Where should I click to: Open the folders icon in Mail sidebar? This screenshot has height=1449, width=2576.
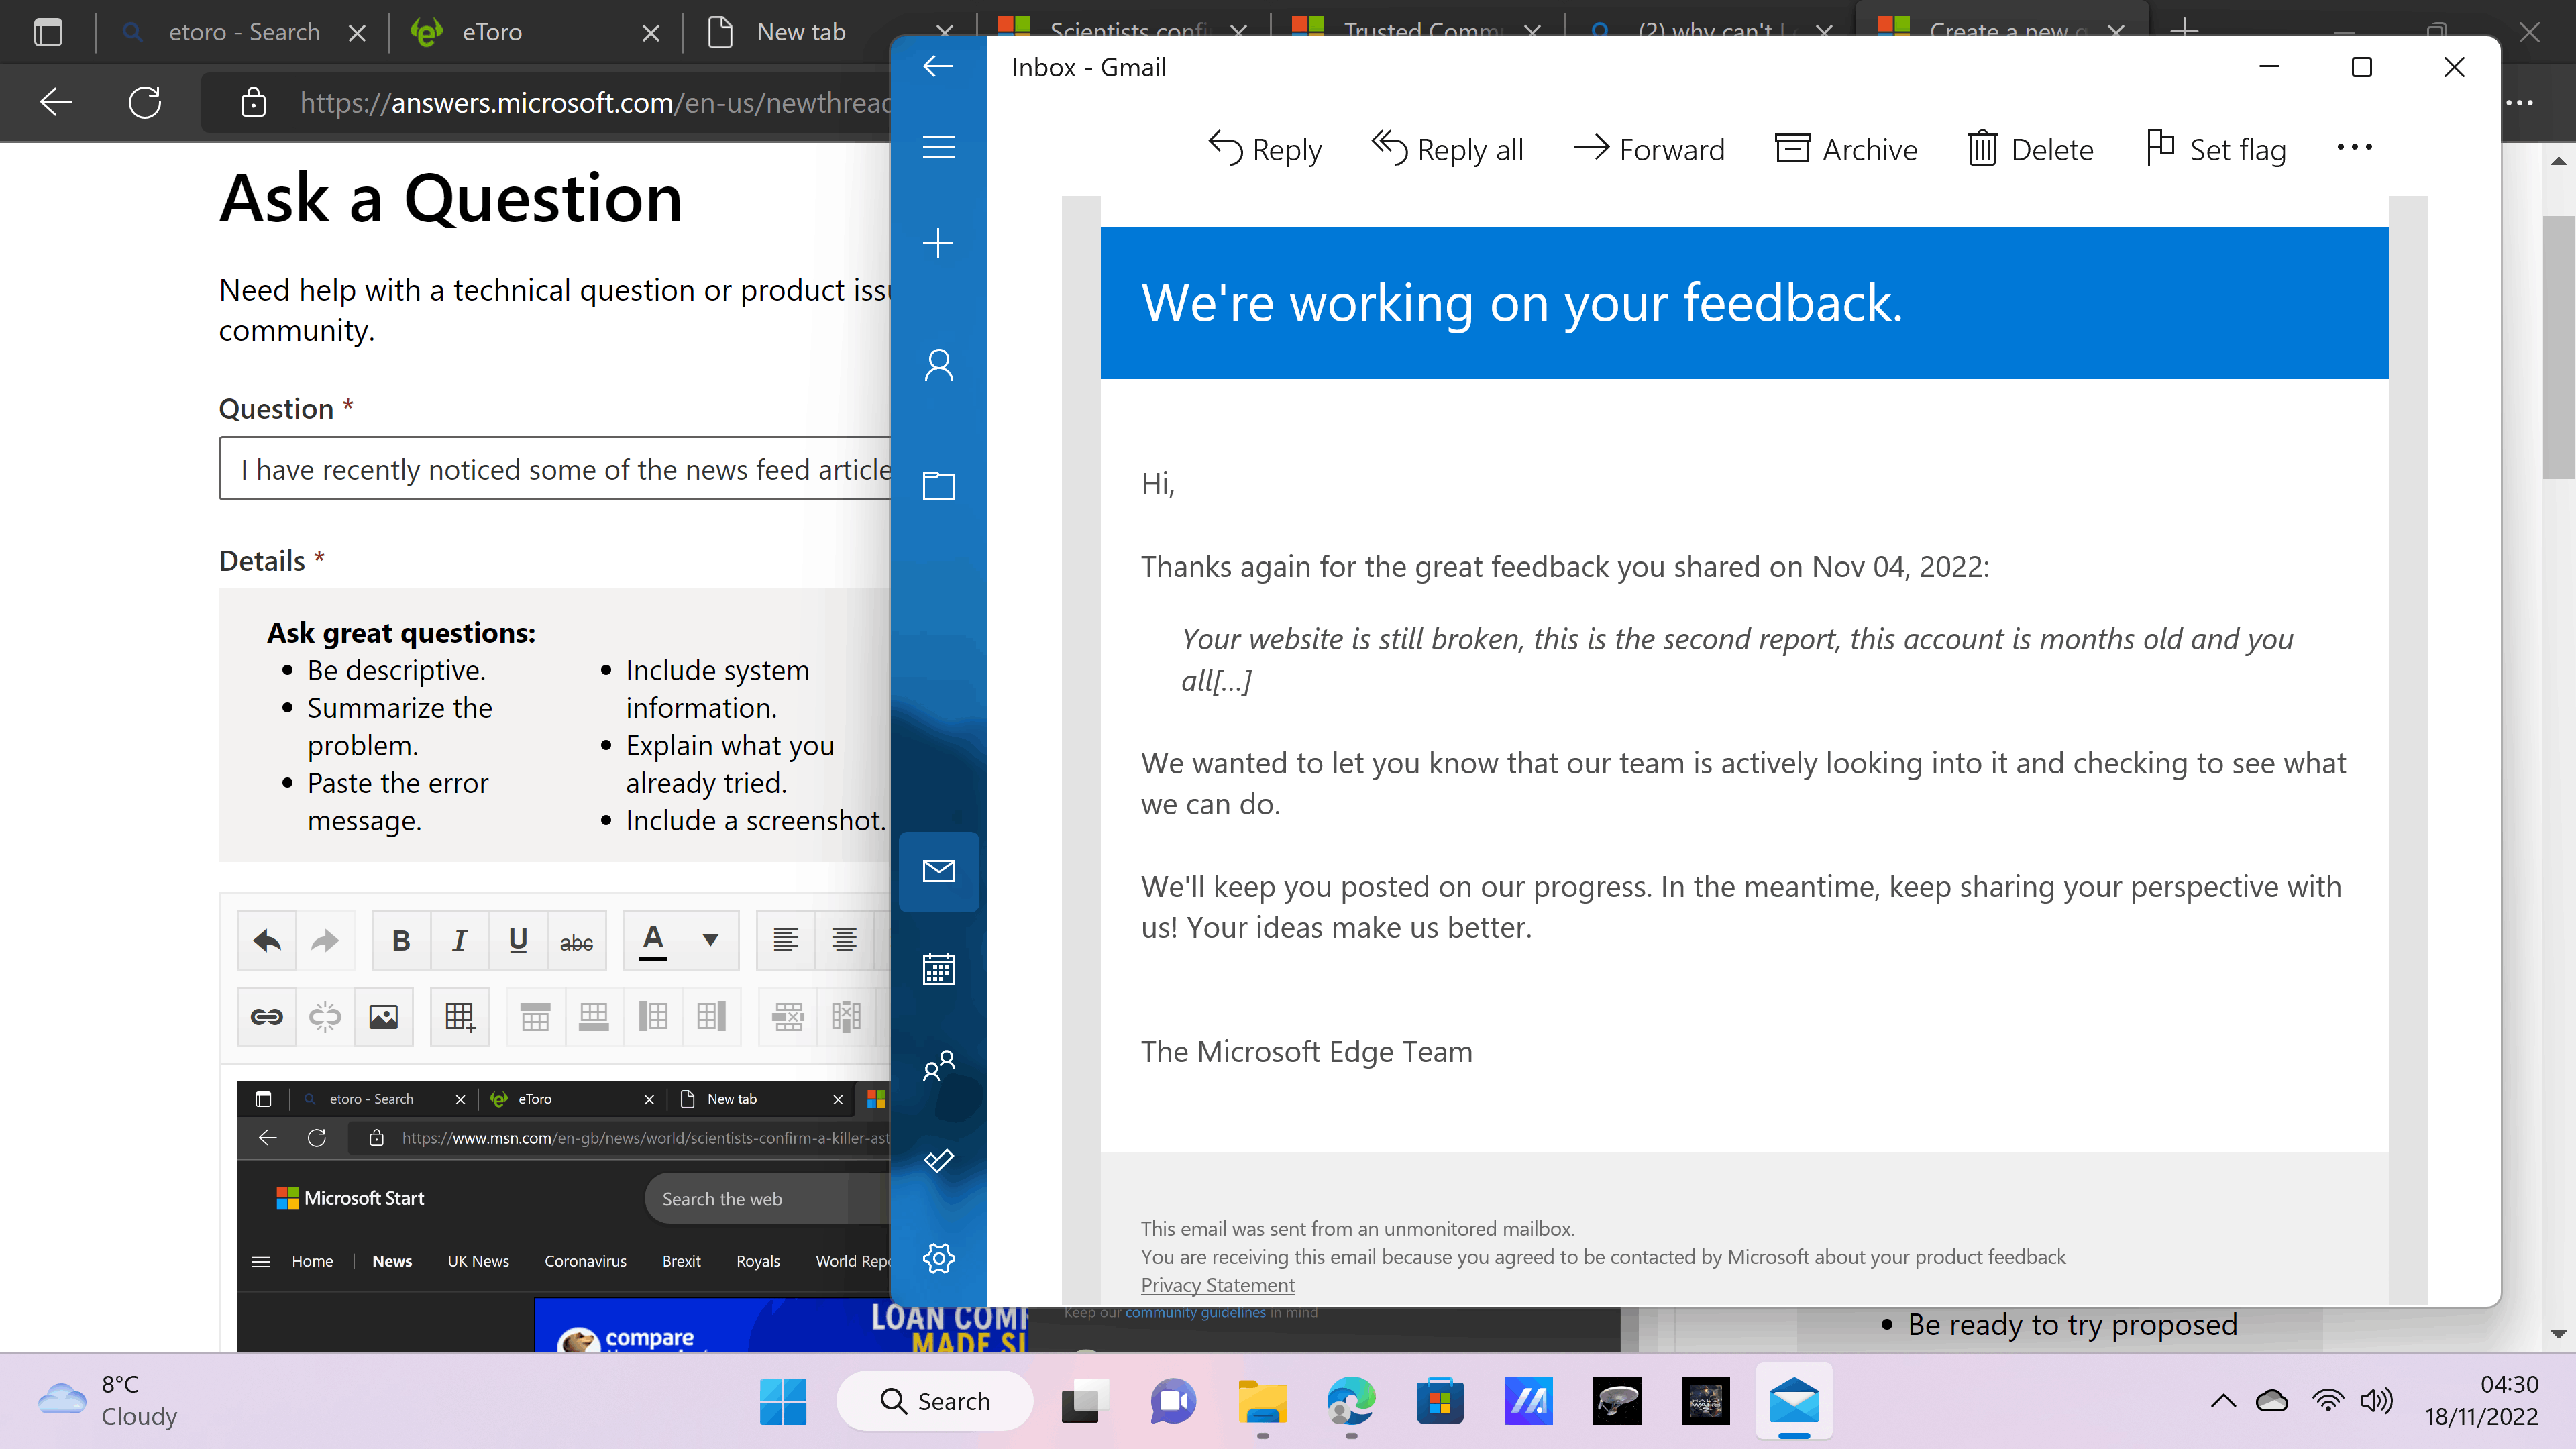coord(938,485)
